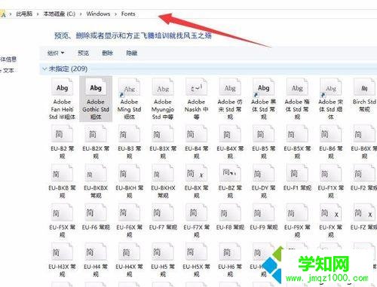Collapse the 未指定 (209) group

[x=44, y=69]
